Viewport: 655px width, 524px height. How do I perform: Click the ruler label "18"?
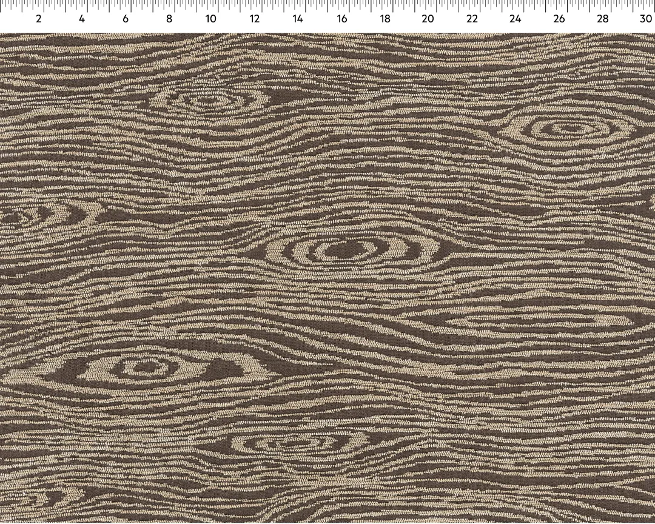pos(385,19)
